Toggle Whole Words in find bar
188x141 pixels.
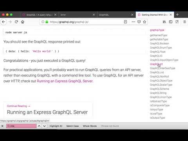point(90,126)
